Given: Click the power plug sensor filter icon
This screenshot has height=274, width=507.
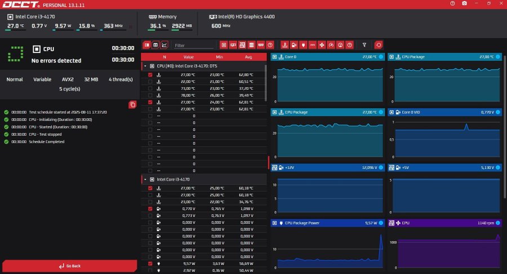Looking at the screenshot, I should 303,45.
